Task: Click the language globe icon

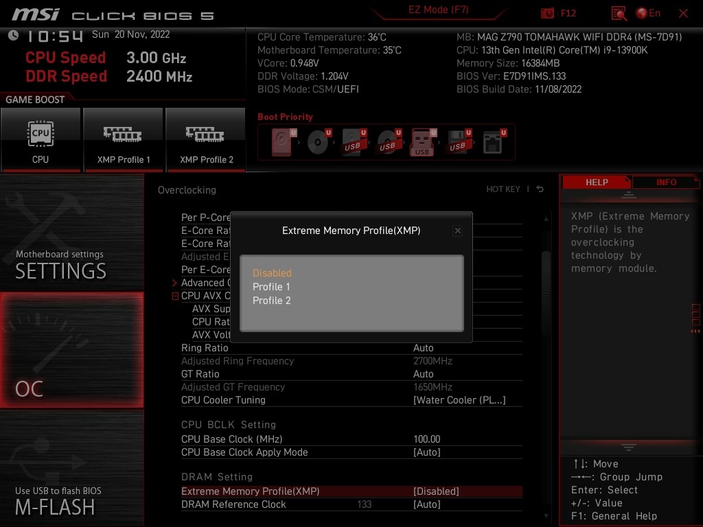Action: pyautogui.click(x=642, y=13)
